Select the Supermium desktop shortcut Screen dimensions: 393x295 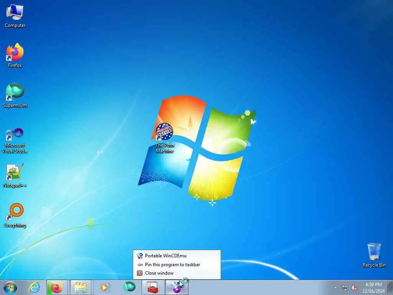[15, 95]
